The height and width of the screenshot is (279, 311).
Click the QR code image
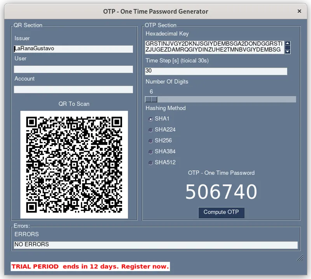[x=74, y=165]
